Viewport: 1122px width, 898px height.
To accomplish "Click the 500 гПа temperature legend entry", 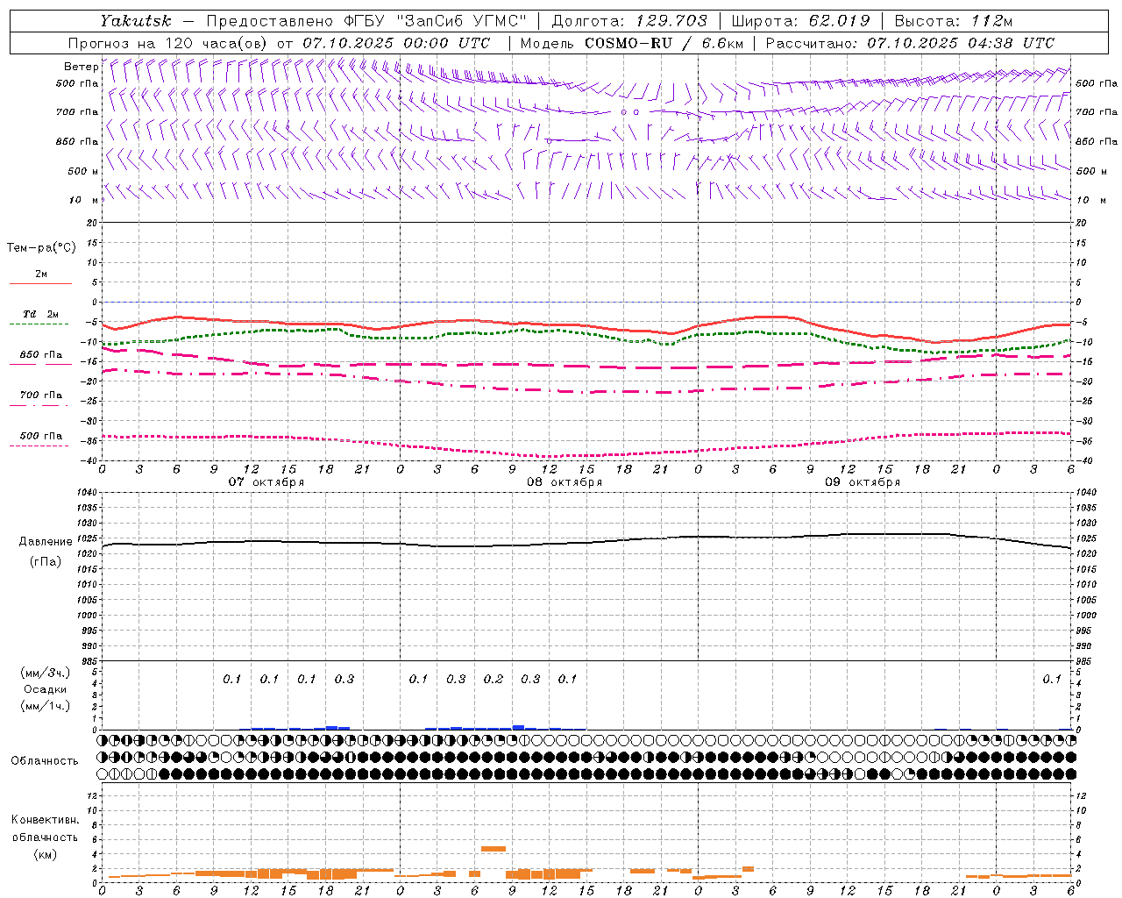I will point(41,435).
